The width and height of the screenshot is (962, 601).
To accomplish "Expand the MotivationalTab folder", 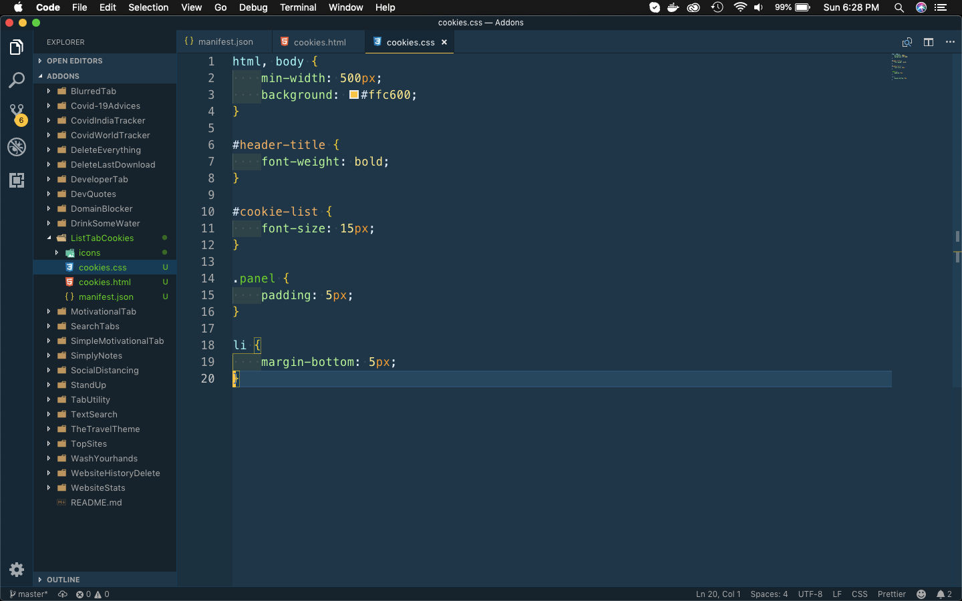I will [105, 311].
